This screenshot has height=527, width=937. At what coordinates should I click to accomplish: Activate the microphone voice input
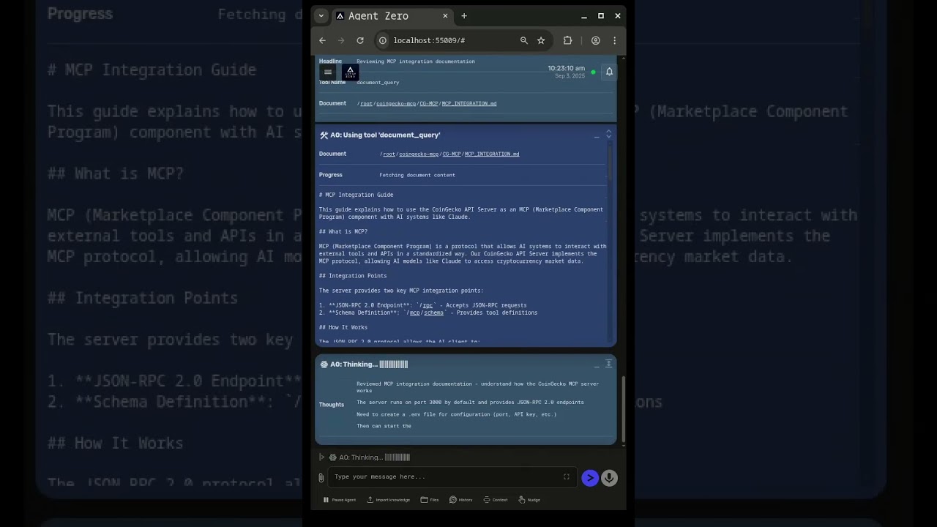pos(609,478)
